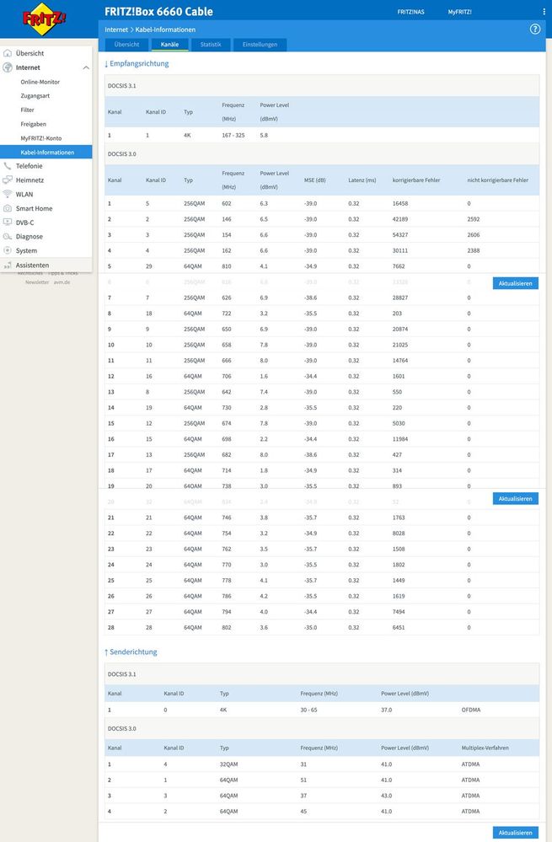The height and width of the screenshot is (842, 552).
Task: Switch to the Übersicht tab
Action: (126, 45)
